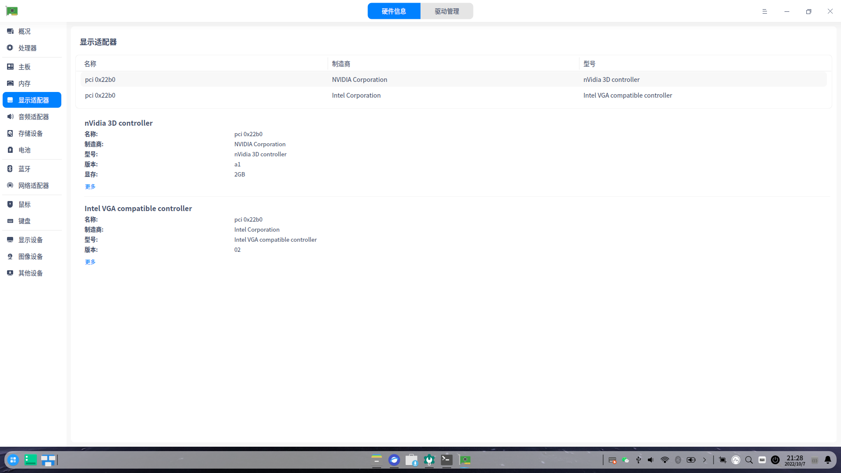Select 图像设备 image devices

32,257
